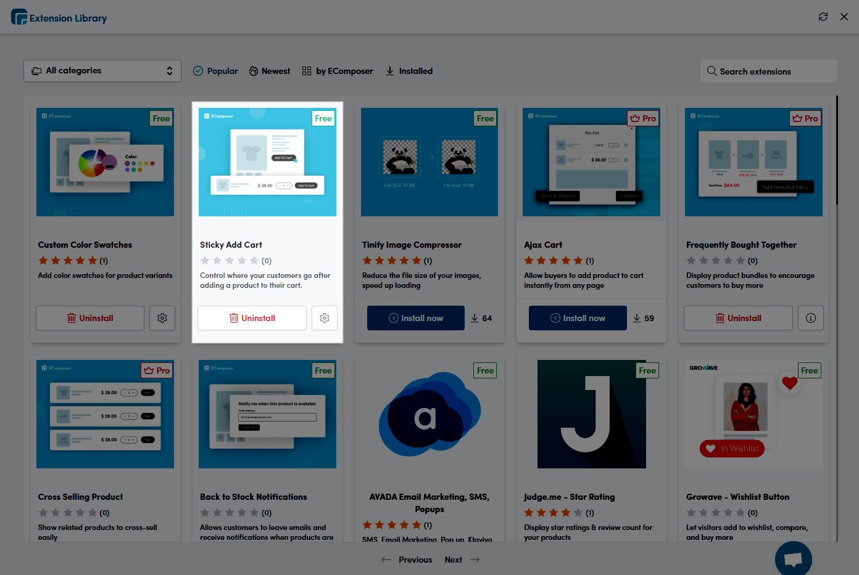Click the Pro badge on Ajax Cart
The image size is (859, 575).
[644, 118]
